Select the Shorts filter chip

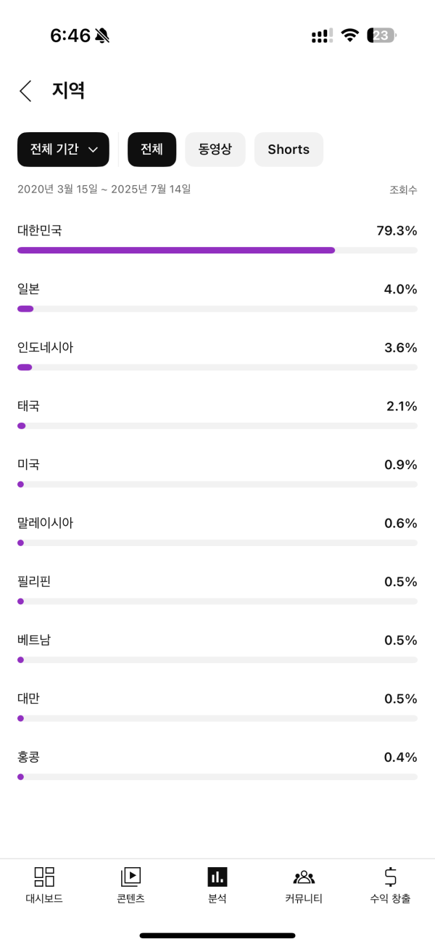point(289,150)
